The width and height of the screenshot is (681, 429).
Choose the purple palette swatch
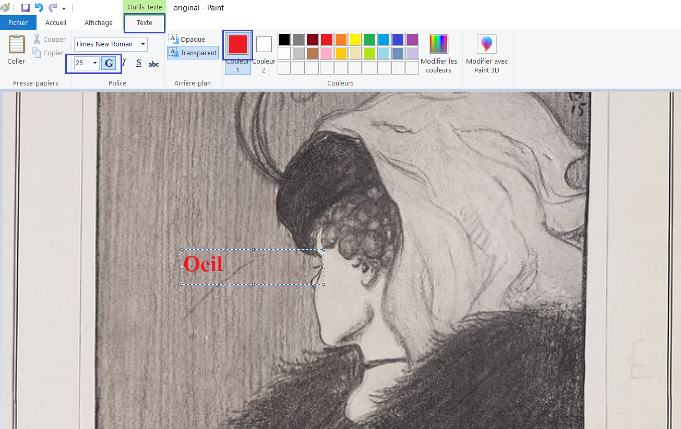(412, 39)
